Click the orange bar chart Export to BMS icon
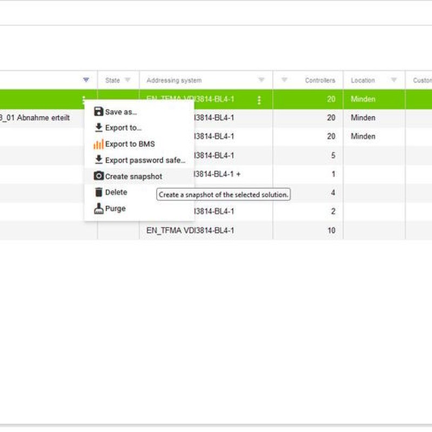Image resolution: width=432 pixels, height=432 pixels. 98,144
